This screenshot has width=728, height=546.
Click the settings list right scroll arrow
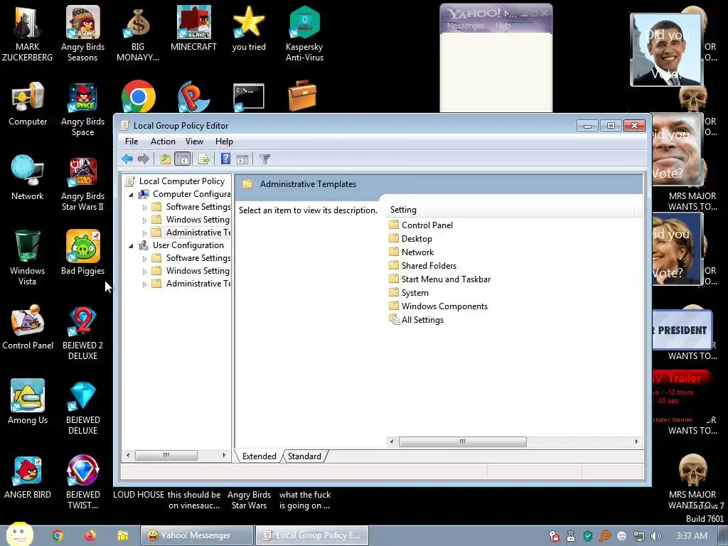[636, 441]
